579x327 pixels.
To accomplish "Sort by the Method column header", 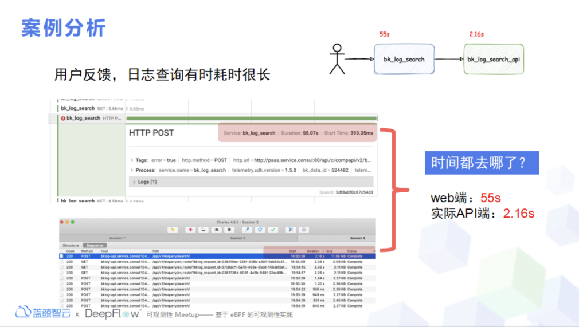I will (x=87, y=251).
